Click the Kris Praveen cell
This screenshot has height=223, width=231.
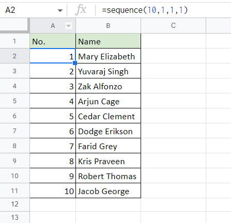[x=108, y=161]
